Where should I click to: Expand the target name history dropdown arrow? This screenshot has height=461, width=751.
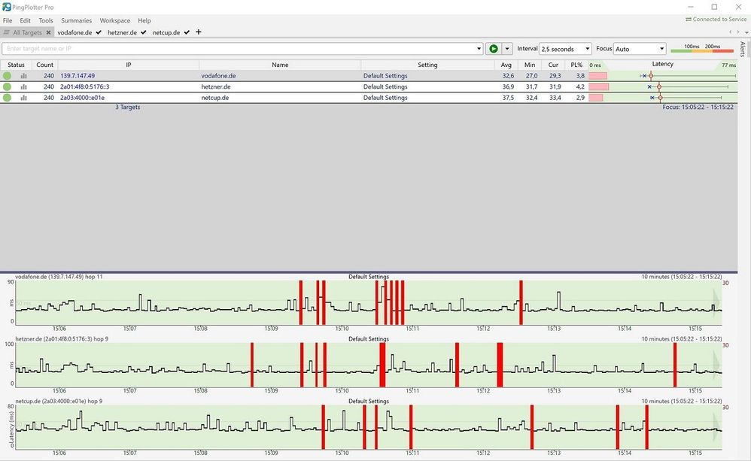(x=479, y=49)
